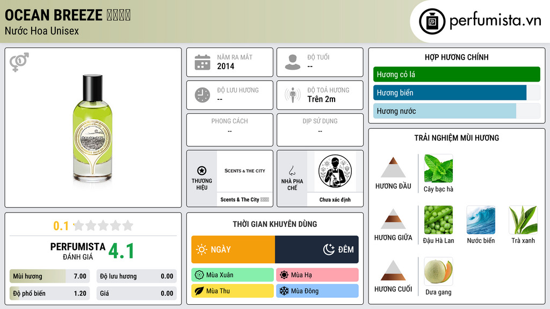Select the Mùa Thu season tag
The height and width of the screenshot is (309, 550).
click(x=233, y=291)
